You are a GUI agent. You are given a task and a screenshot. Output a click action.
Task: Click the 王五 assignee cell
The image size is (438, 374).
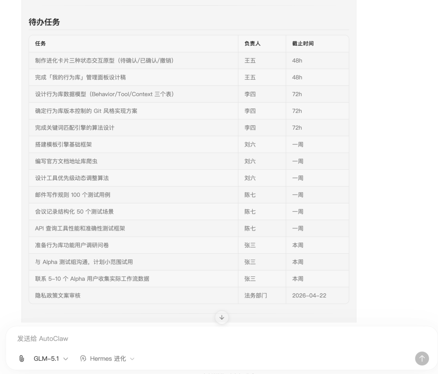[x=250, y=60]
